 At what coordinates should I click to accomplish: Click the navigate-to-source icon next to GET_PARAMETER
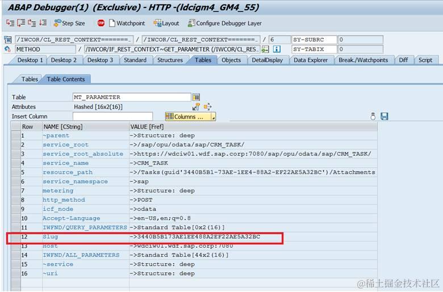(x=265, y=49)
